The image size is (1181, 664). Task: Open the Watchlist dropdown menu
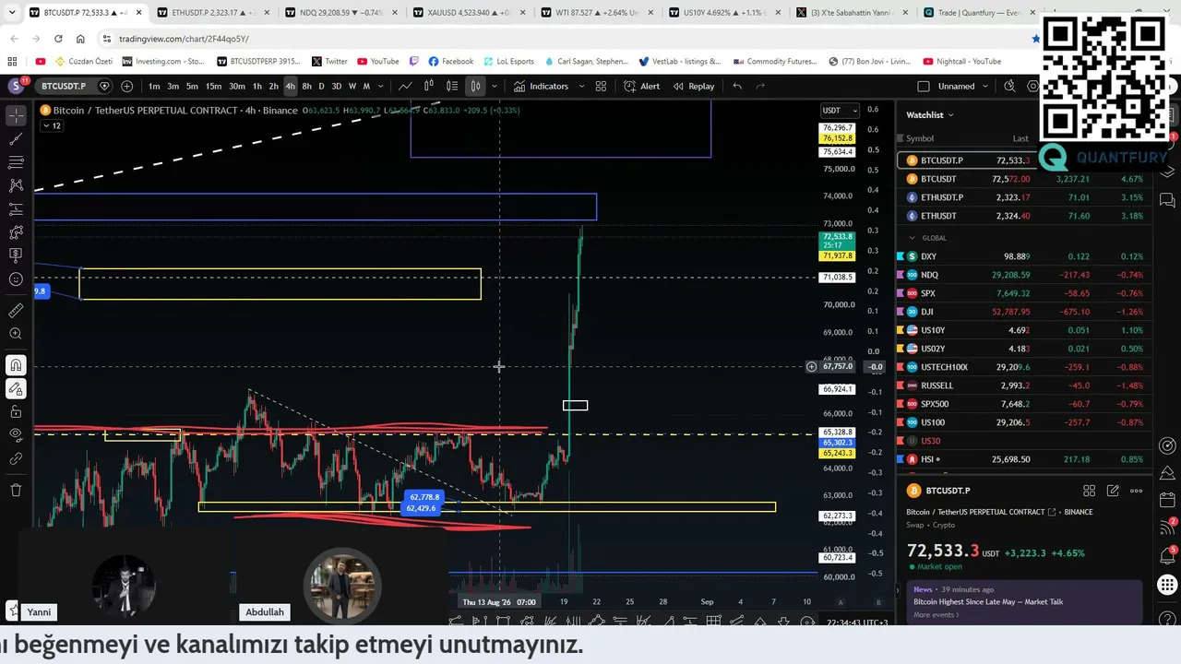point(930,114)
